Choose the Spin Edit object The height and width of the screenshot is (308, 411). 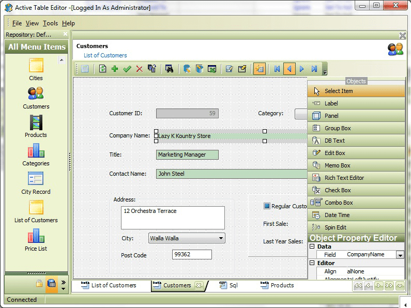pos(356,227)
